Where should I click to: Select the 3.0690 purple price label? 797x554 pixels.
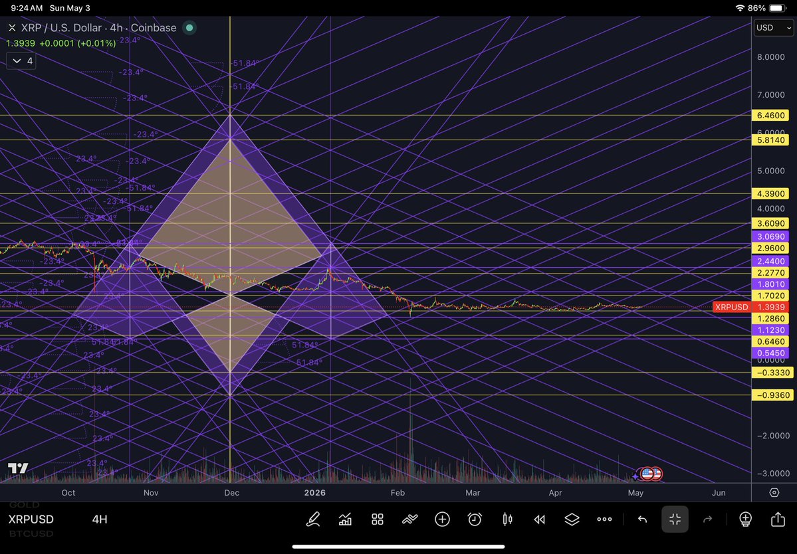coord(770,236)
